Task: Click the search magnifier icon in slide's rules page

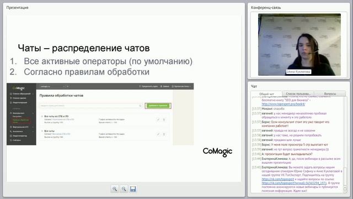Action: (x=140, y=106)
